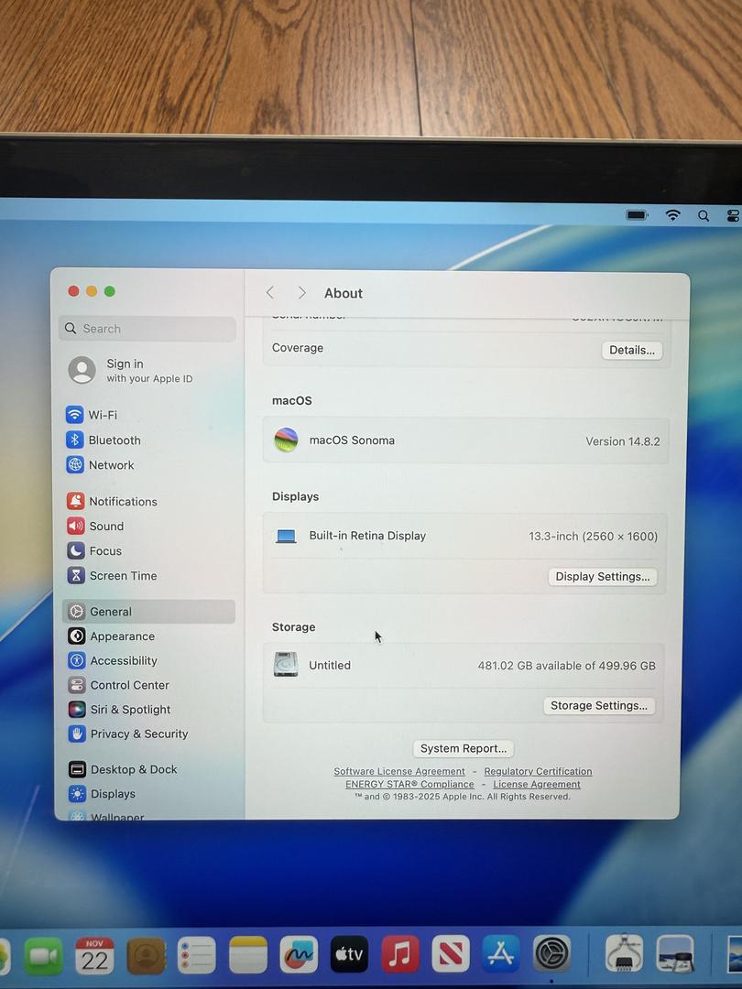Select General in the sidebar
This screenshot has width=742, height=989.
149,611
